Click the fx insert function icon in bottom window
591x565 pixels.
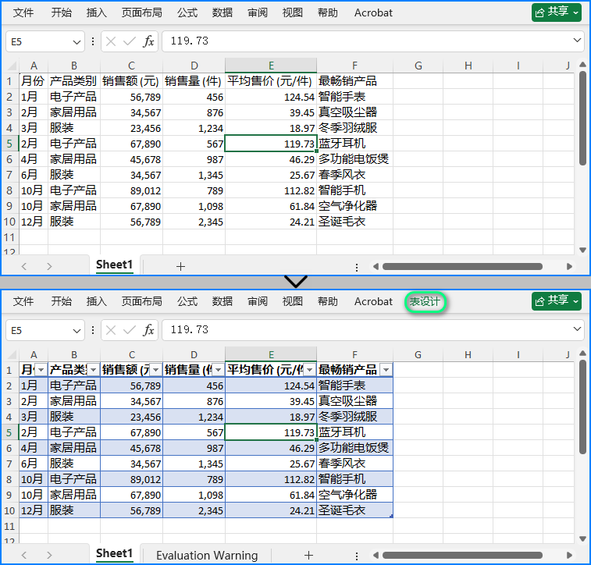(x=148, y=330)
